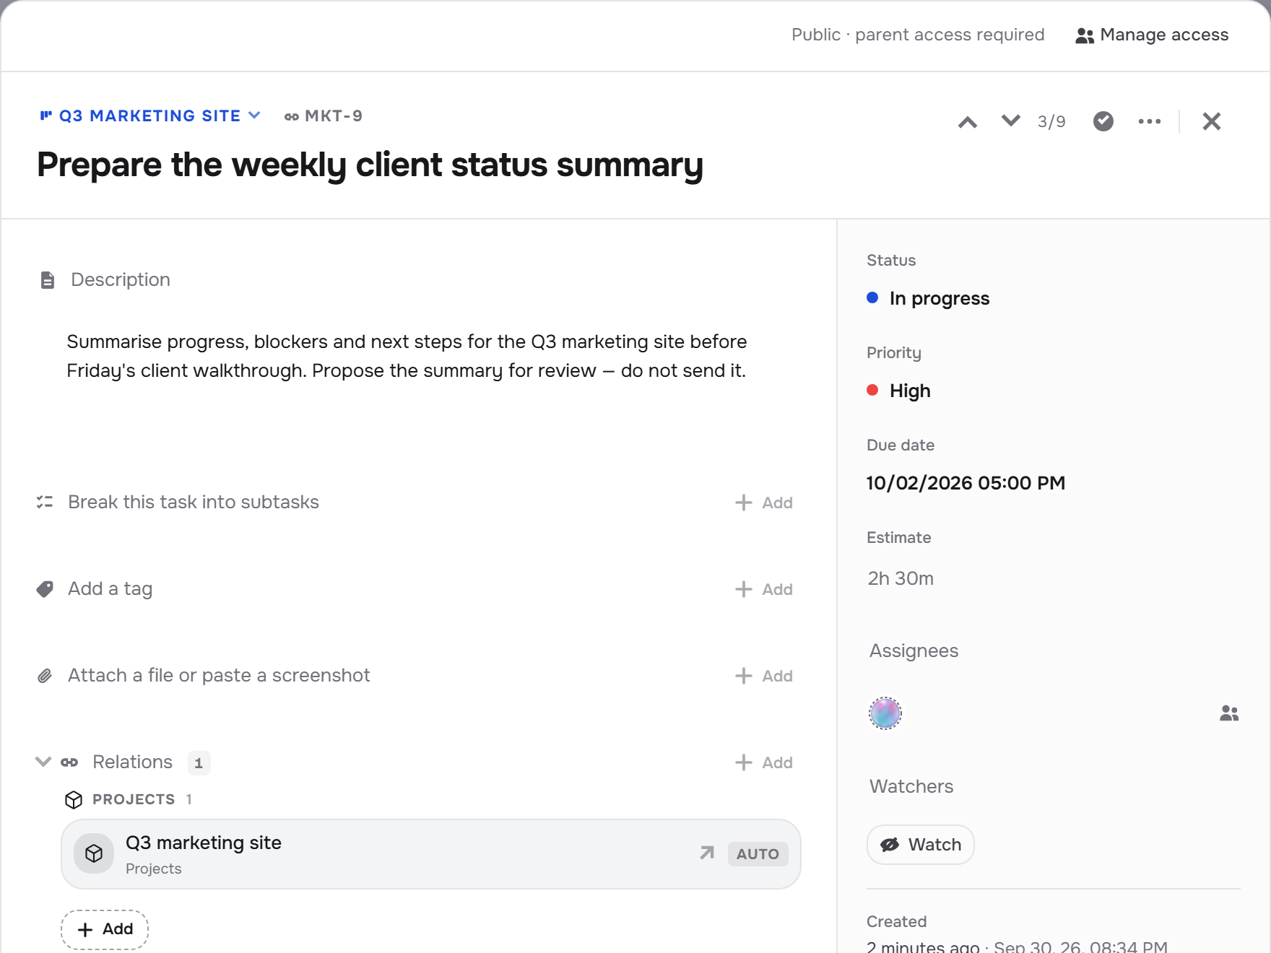Copy the MKT-9 task link
1271x953 pixels.
pyautogui.click(x=323, y=116)
